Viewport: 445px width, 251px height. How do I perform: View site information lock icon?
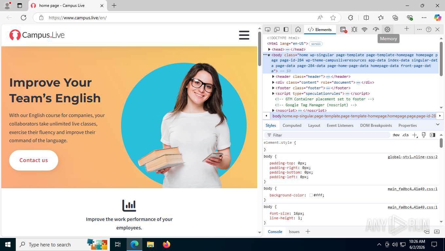coord(41,18)
